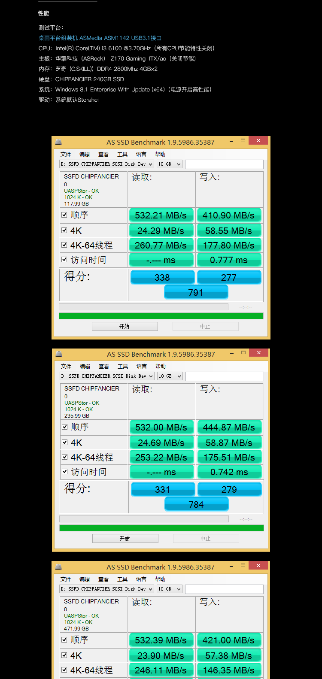Click the app icon of the 471.99 GB benchmark window

point(58,567)
